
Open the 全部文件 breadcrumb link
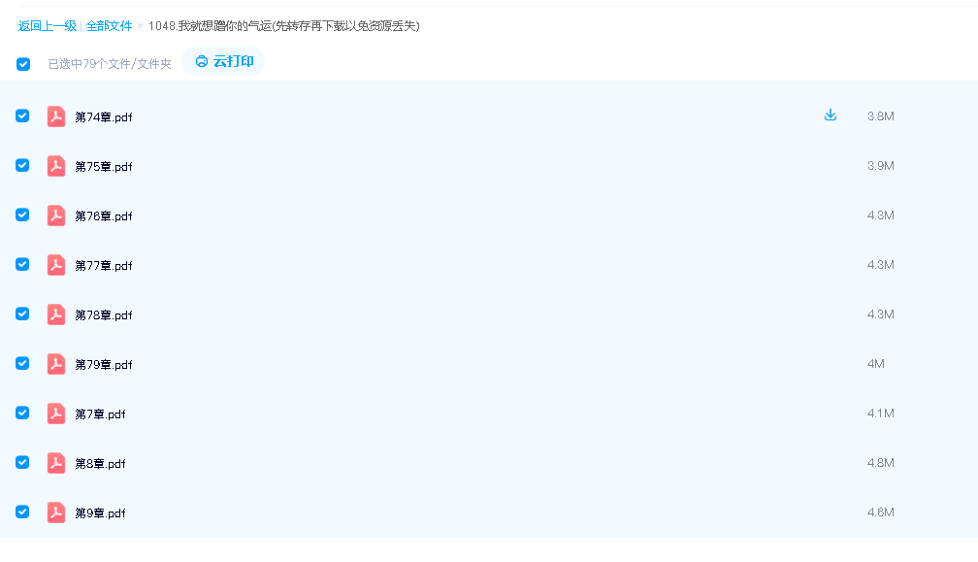(109, 26)
